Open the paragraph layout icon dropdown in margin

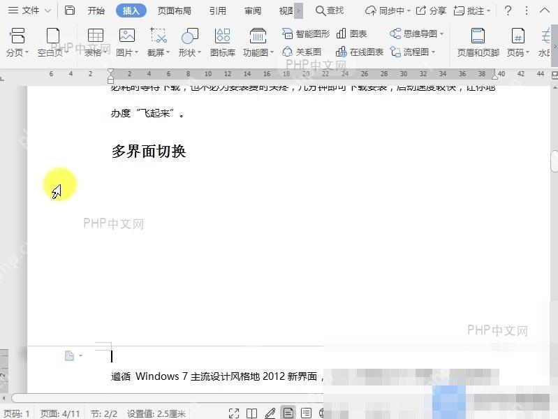[x=73, y=355]
